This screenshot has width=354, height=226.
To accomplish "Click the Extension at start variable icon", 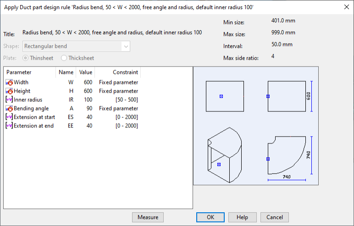I will click(x=9, y=117).
